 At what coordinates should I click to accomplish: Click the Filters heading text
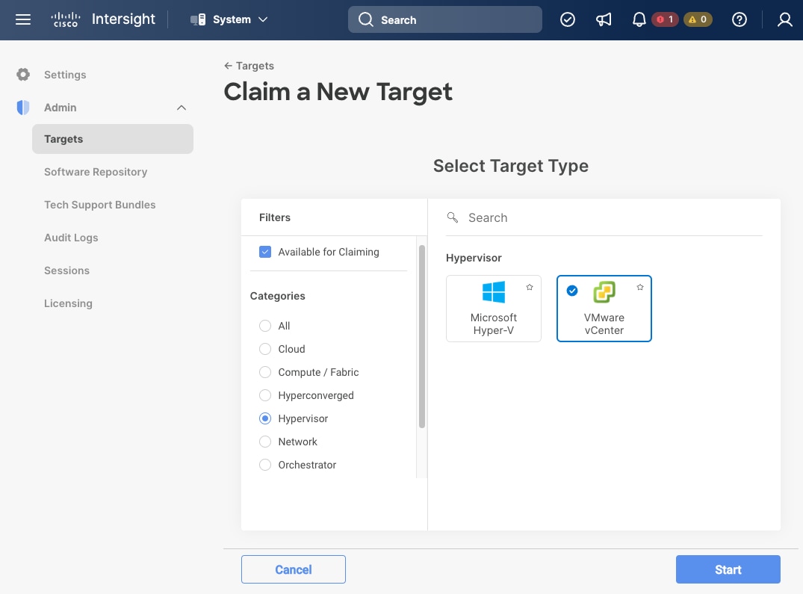(274, 217)
